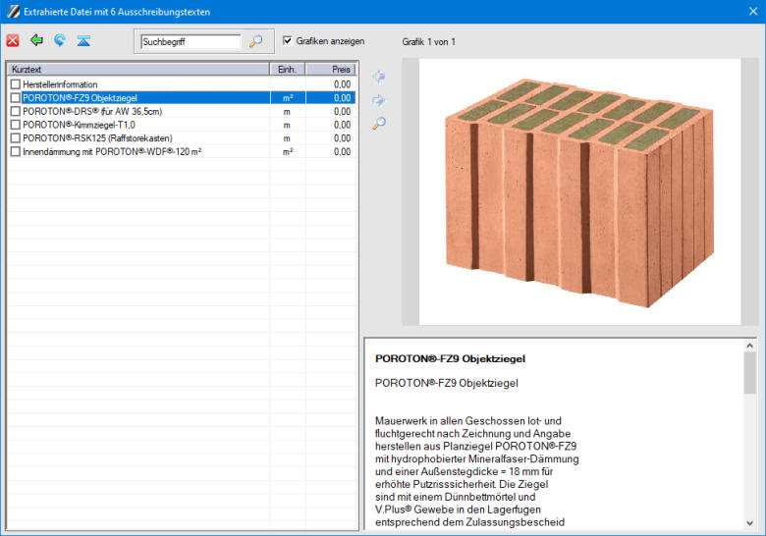Check the POROTON-RSK125 Raffstorekasten checkbox
This screenshot has width=766, height=536.
click(16, 138)
